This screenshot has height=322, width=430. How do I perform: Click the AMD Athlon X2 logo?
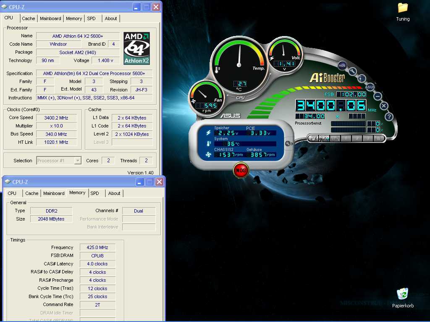coord(136,49)
